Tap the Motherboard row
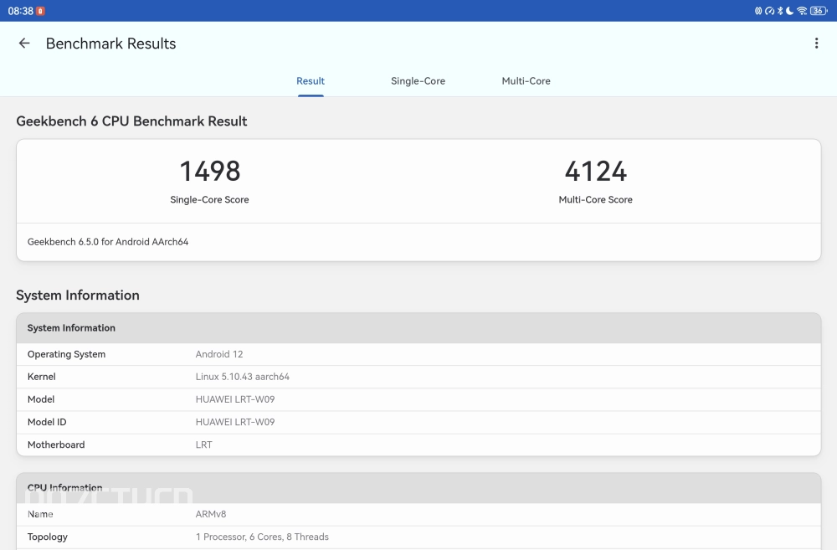 point(418,445)
